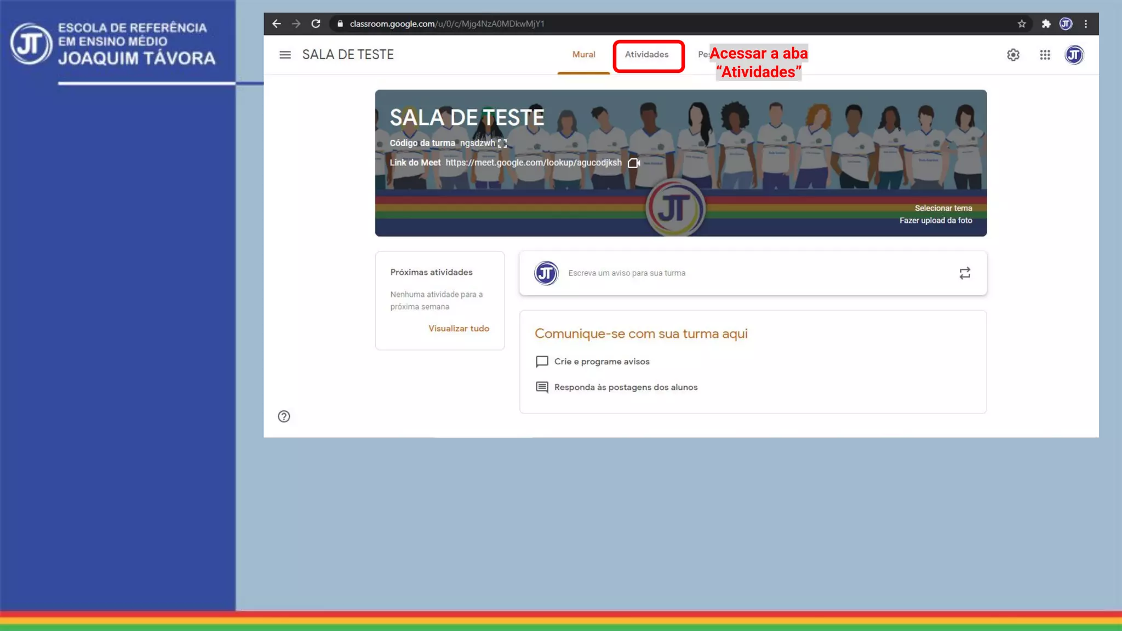This screenshot has width=1122, height=631.
Task: Open the help question mark icon
Action: (284, 416)
